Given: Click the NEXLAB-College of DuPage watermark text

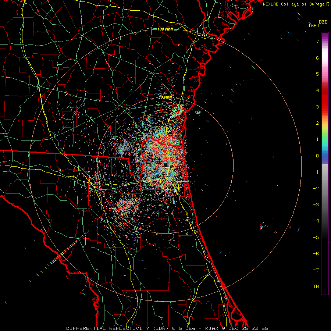Looking at the screenshot, I should click(x=293, y=4).
